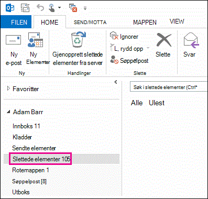Click the Outlook application icon
The height and width of the screenshot is (199, 208).
[x=10, y=8]
